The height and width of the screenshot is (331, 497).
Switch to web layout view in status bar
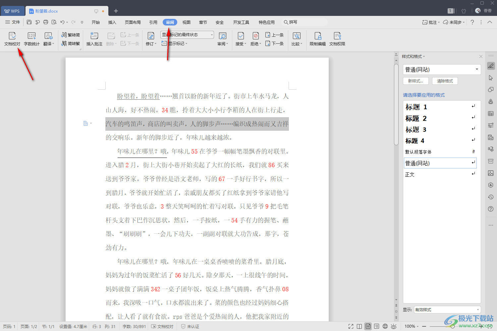[x=385, y=326]
